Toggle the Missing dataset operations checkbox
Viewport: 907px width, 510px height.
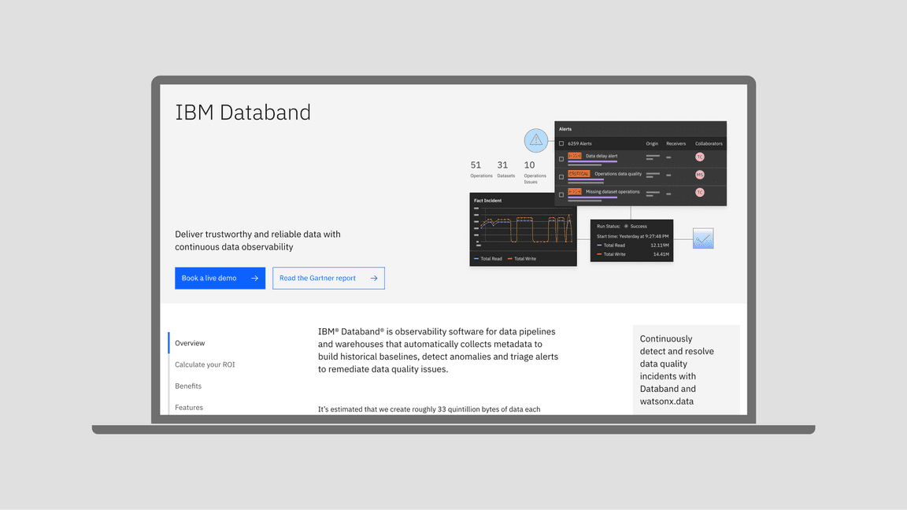[561, 194]
